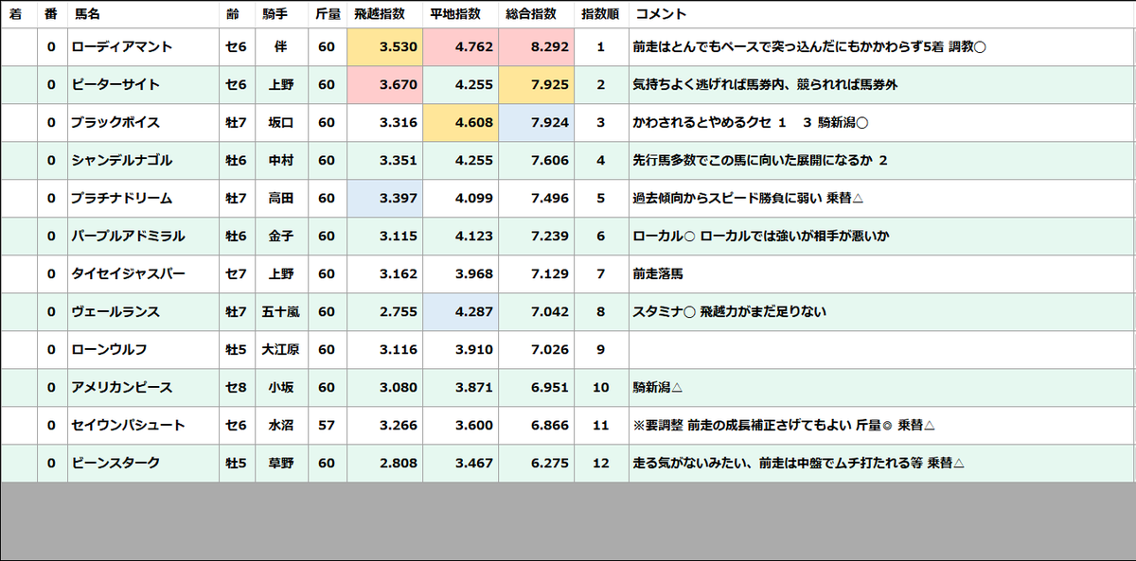Click the blue 4.287 flat index cell
1136x561 pixels.
coord(460,312)
